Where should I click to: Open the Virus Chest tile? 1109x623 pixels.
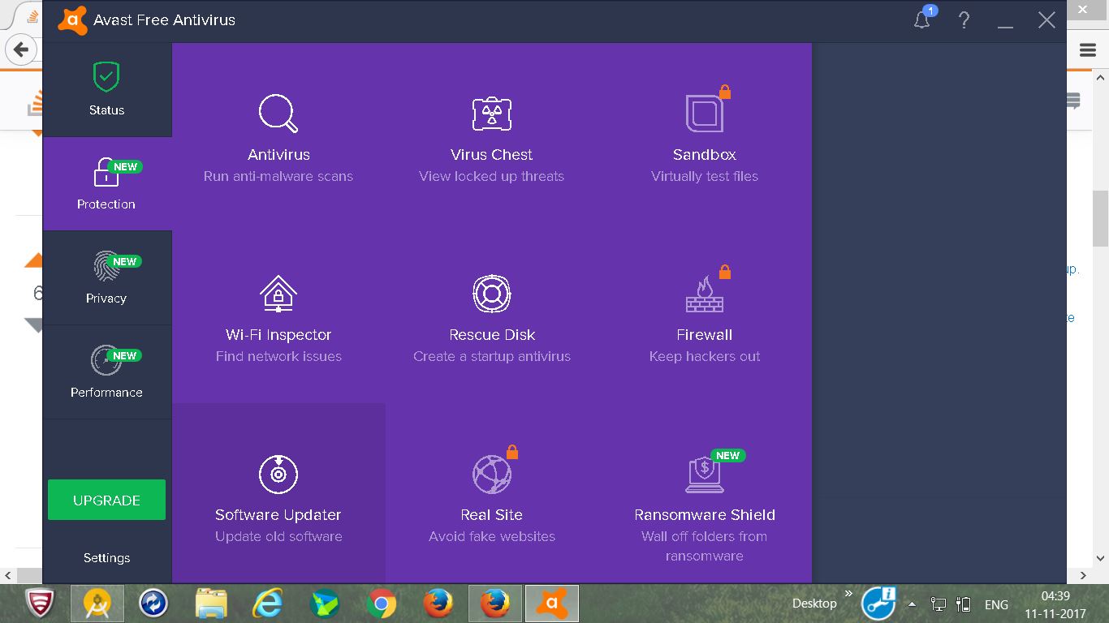point(492,134)
